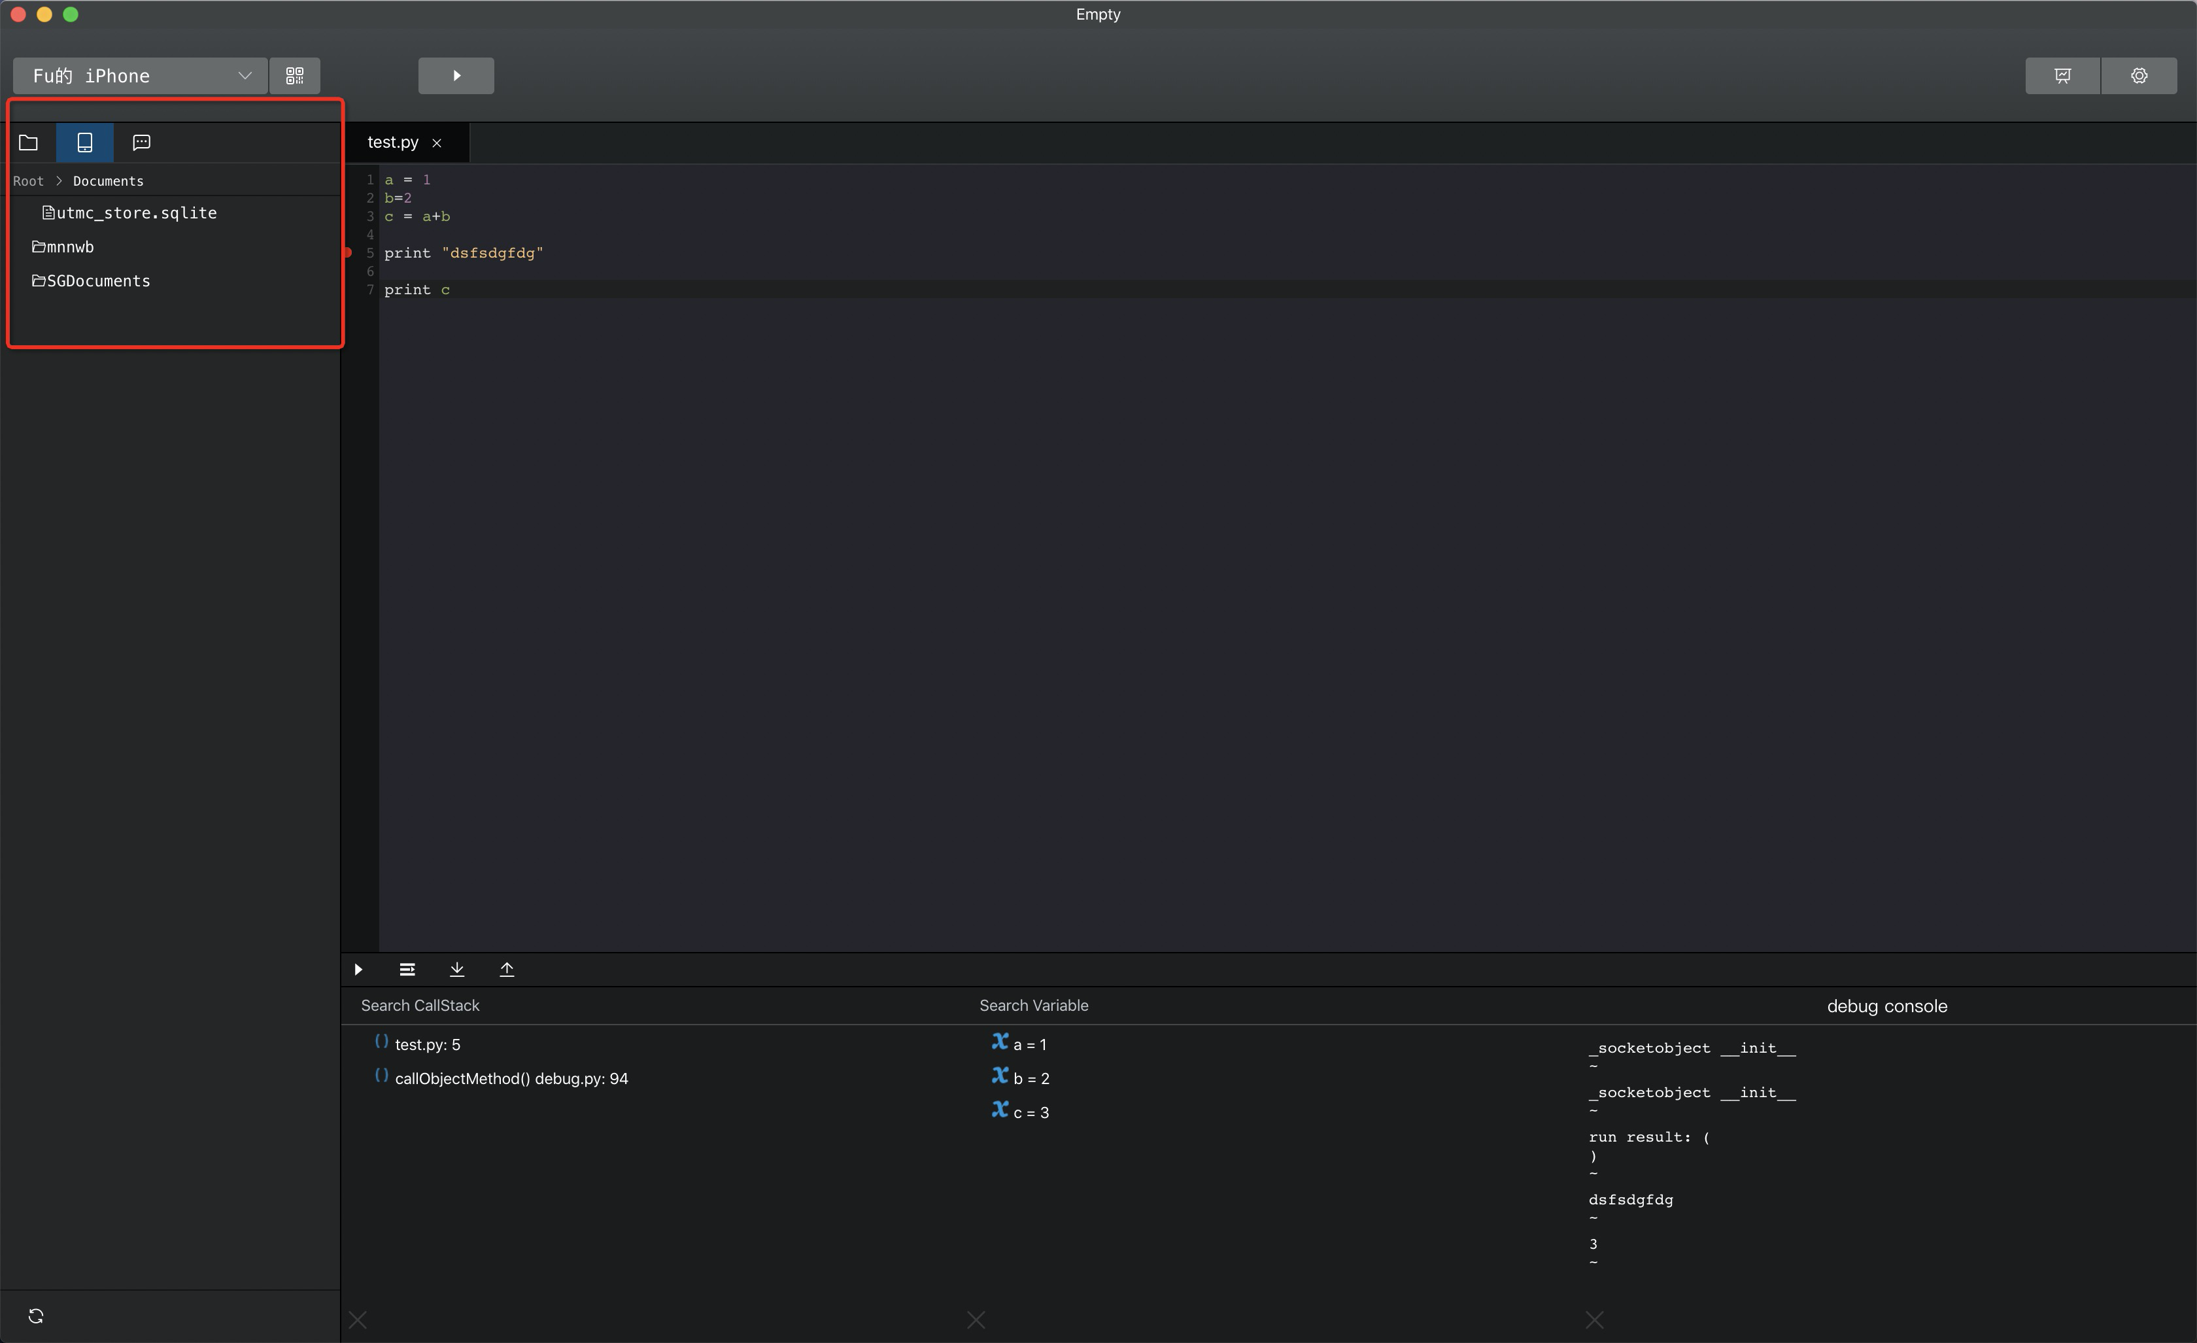The height and width of the screenshot is (1343, 2197).
Task: Open the presentation panel icon at top right
Action: (x=2062, y=76)
